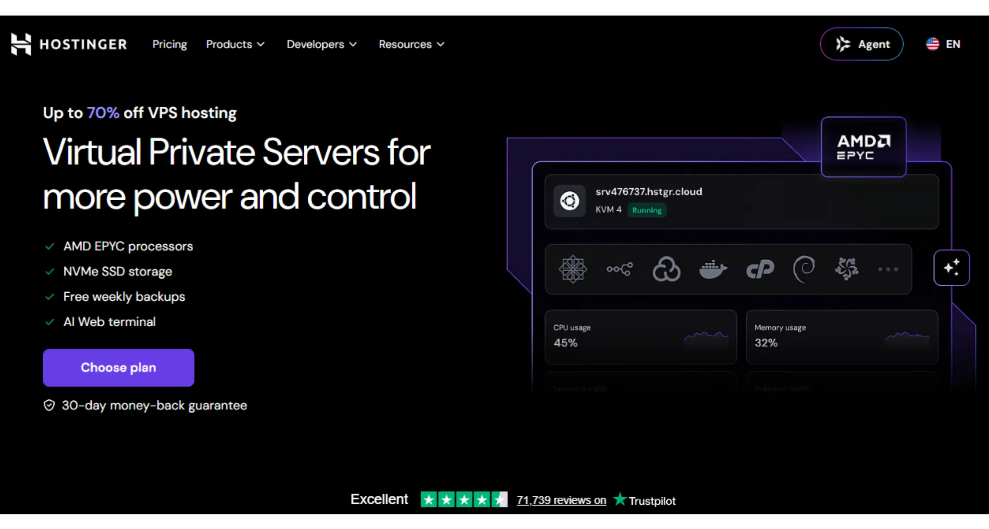This screenshot has width=989, height=529.
Task: Select the CentOS icon in the app row
Action: coord(573,269)
